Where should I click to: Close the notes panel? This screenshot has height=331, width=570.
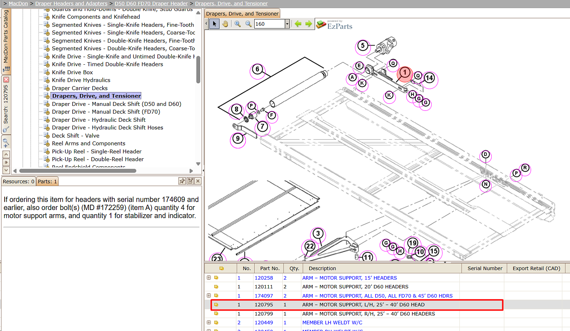point(198,181)
